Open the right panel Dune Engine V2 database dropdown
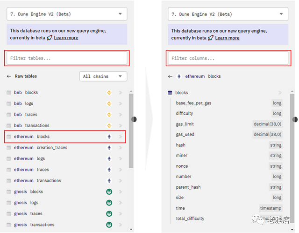 pos(228,14)
